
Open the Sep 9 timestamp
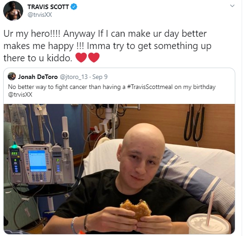tap(100, 77)
